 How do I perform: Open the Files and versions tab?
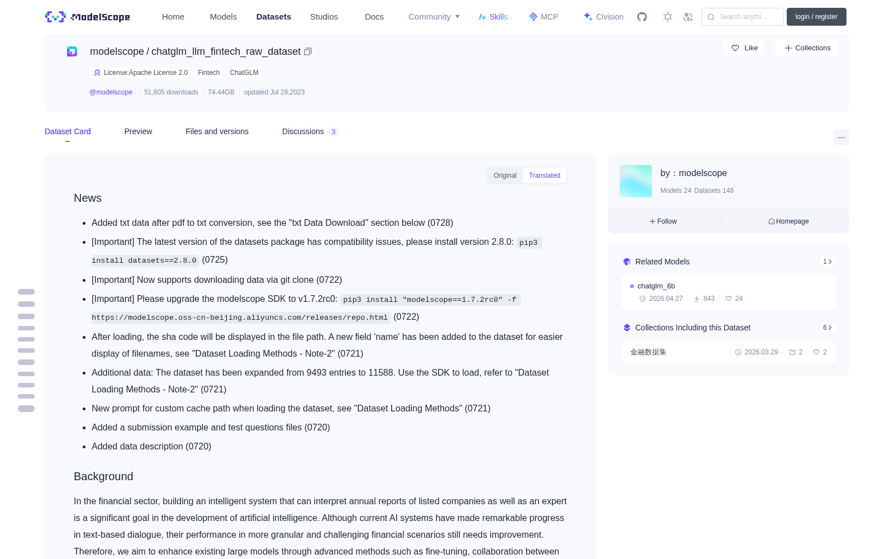click(x=217, y=131)
